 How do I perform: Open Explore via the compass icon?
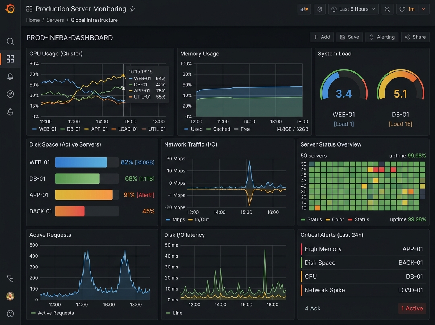10,94
